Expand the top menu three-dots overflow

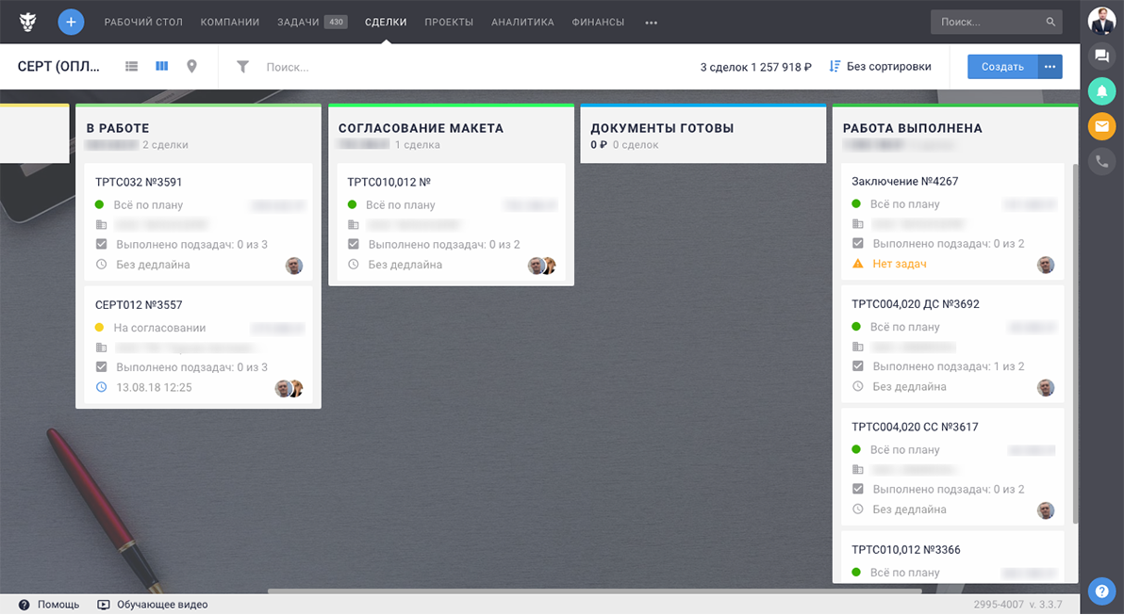click(651, 23)
